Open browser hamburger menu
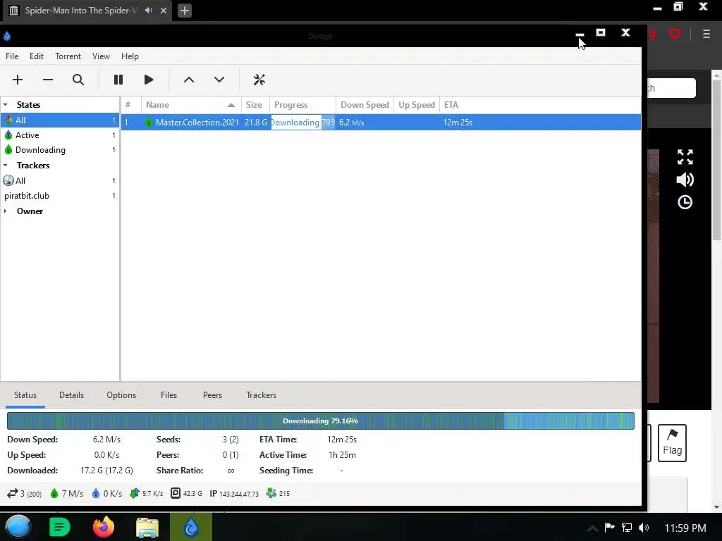This screenshot has height=541, width=722. [706, 34]
